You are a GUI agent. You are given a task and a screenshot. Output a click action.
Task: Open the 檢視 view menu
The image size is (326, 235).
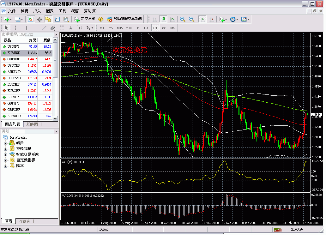(24, 11)
